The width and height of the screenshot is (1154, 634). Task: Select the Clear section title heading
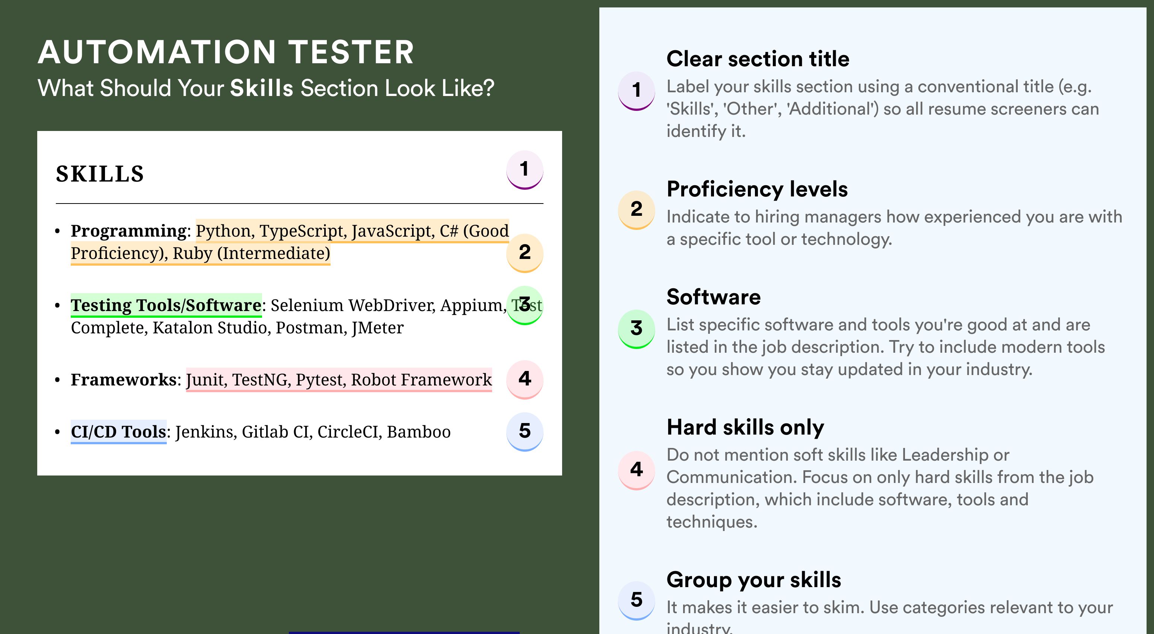tap(758, 59)
